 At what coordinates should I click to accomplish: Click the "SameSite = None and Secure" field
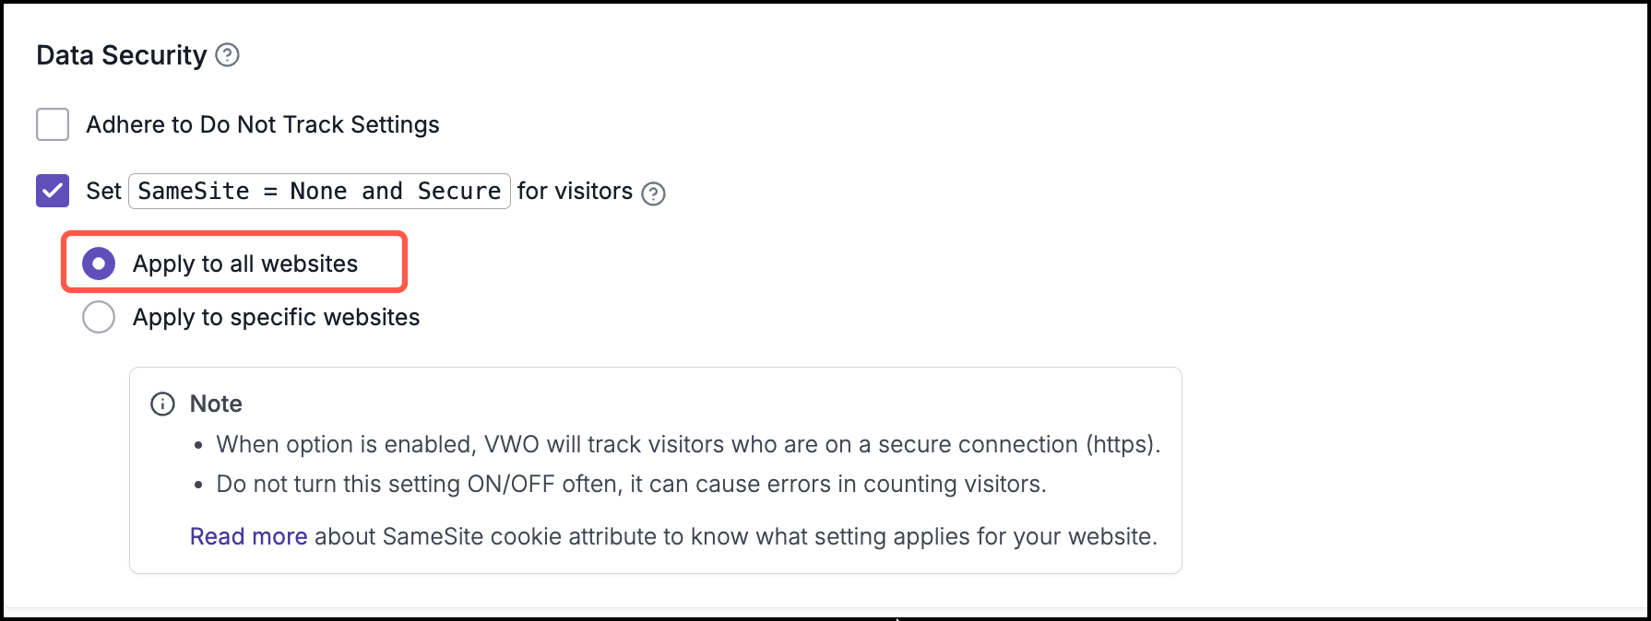pos(318,191)
